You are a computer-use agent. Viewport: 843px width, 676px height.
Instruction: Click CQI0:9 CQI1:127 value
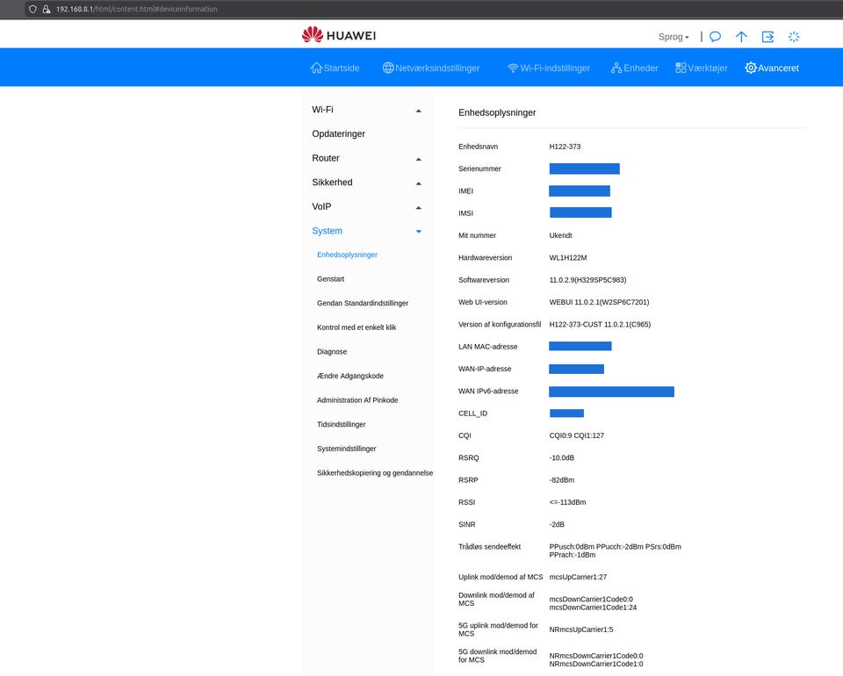576,435
